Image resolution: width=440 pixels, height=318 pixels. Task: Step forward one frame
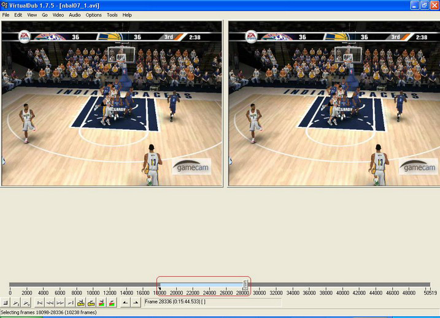tap(60, 303)
